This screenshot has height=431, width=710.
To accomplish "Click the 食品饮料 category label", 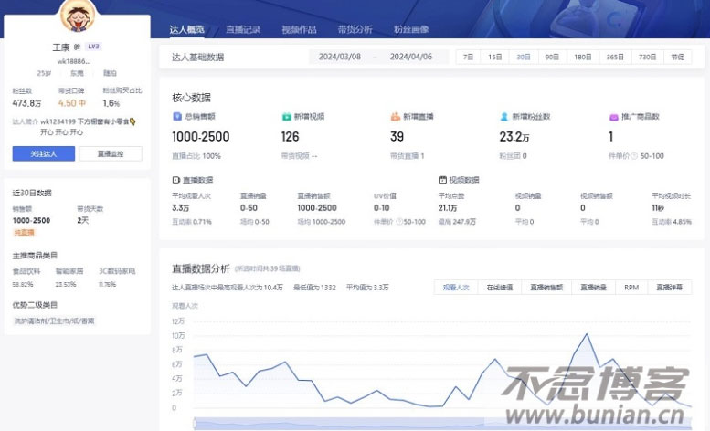I will point(26,271).
